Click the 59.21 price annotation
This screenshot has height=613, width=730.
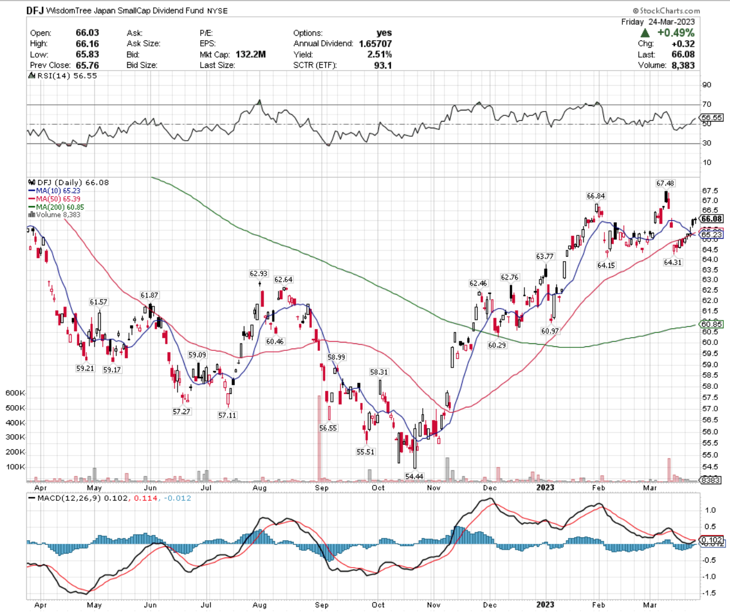85,368
